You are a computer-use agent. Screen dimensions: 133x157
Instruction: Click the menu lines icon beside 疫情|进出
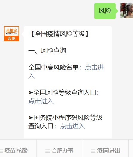[93, 151]
